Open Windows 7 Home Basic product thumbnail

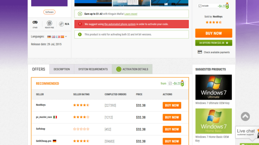click(213, 121)
